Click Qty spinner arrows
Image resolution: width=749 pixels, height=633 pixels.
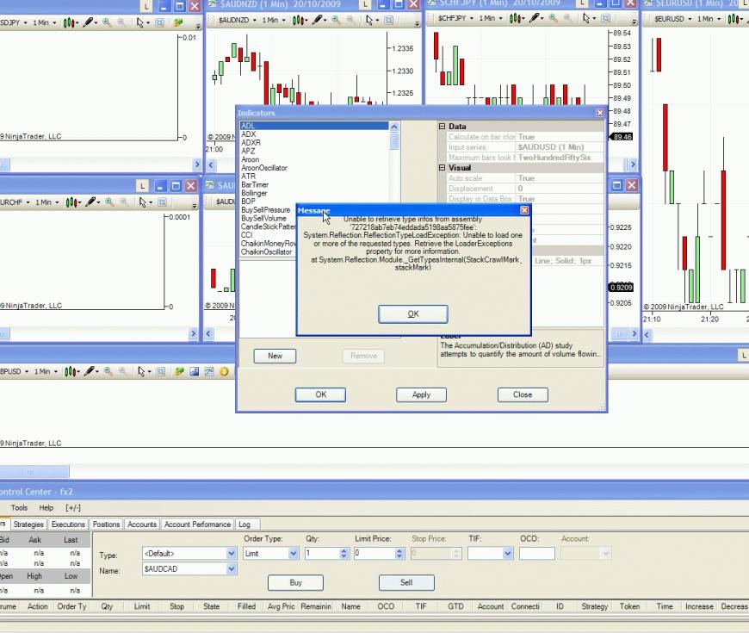coord(344,554)
